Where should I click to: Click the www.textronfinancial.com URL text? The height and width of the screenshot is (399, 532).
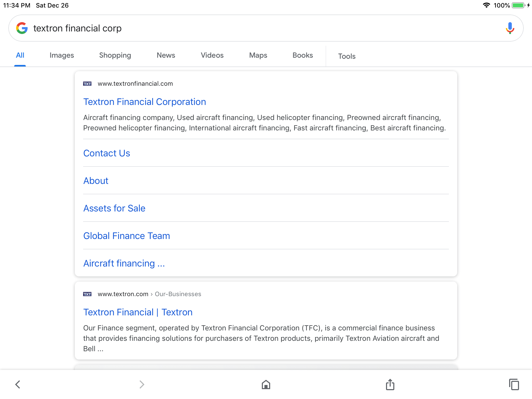tap(135, 84)
